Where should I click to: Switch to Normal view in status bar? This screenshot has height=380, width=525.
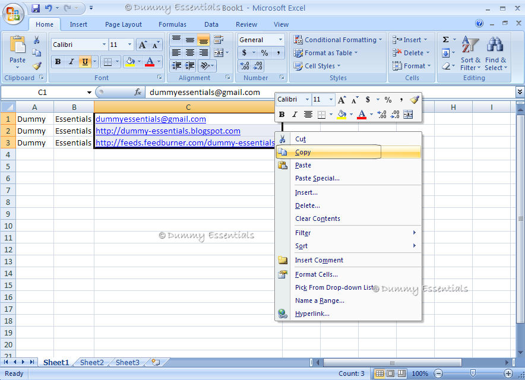[379, 373]
